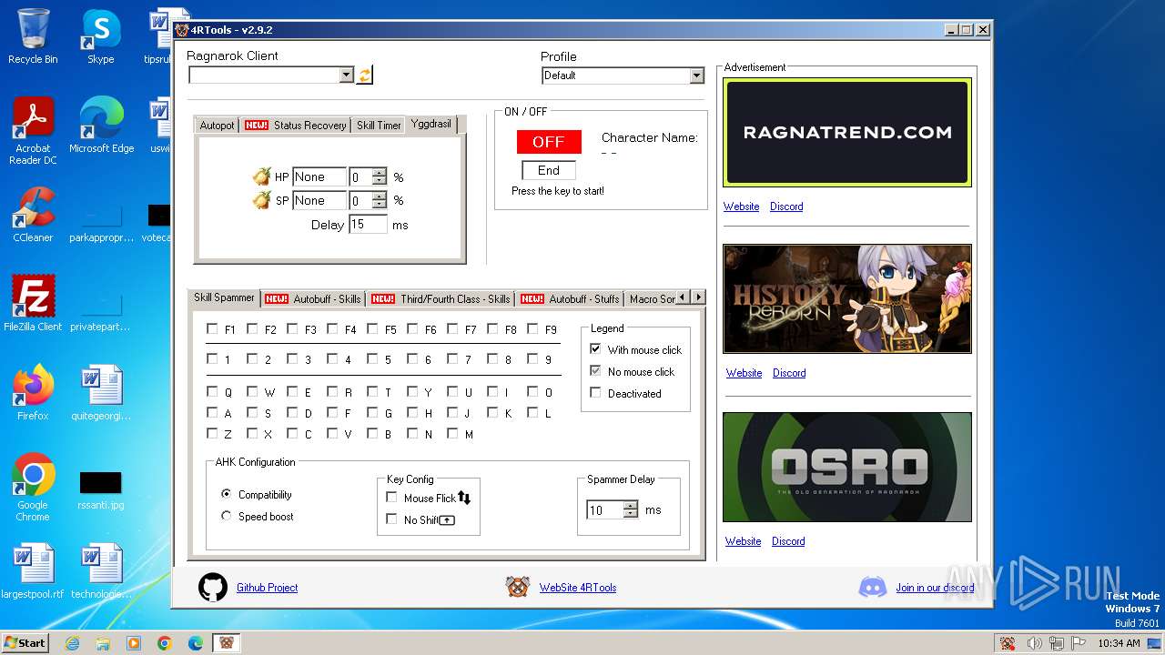This screenshot has height=655, width=1165.
Task: Toggle the With mouse click legend checkbox
Action: 595,348
